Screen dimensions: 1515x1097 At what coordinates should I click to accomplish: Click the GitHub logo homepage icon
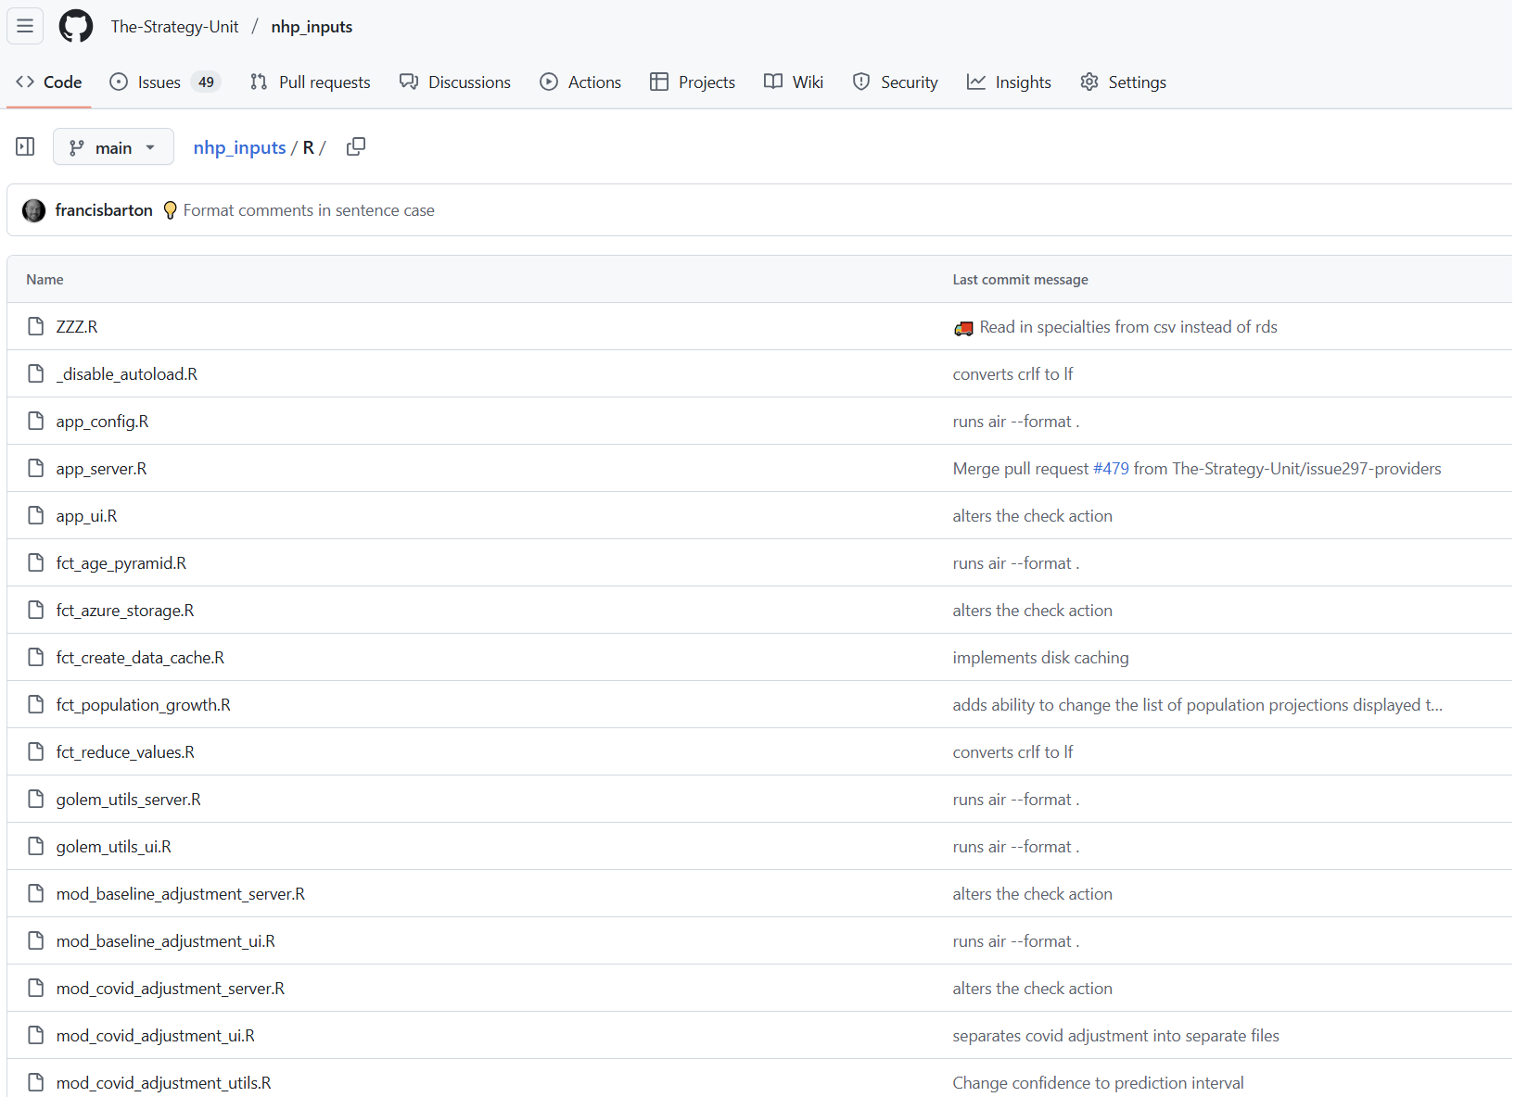coord(76,26)
